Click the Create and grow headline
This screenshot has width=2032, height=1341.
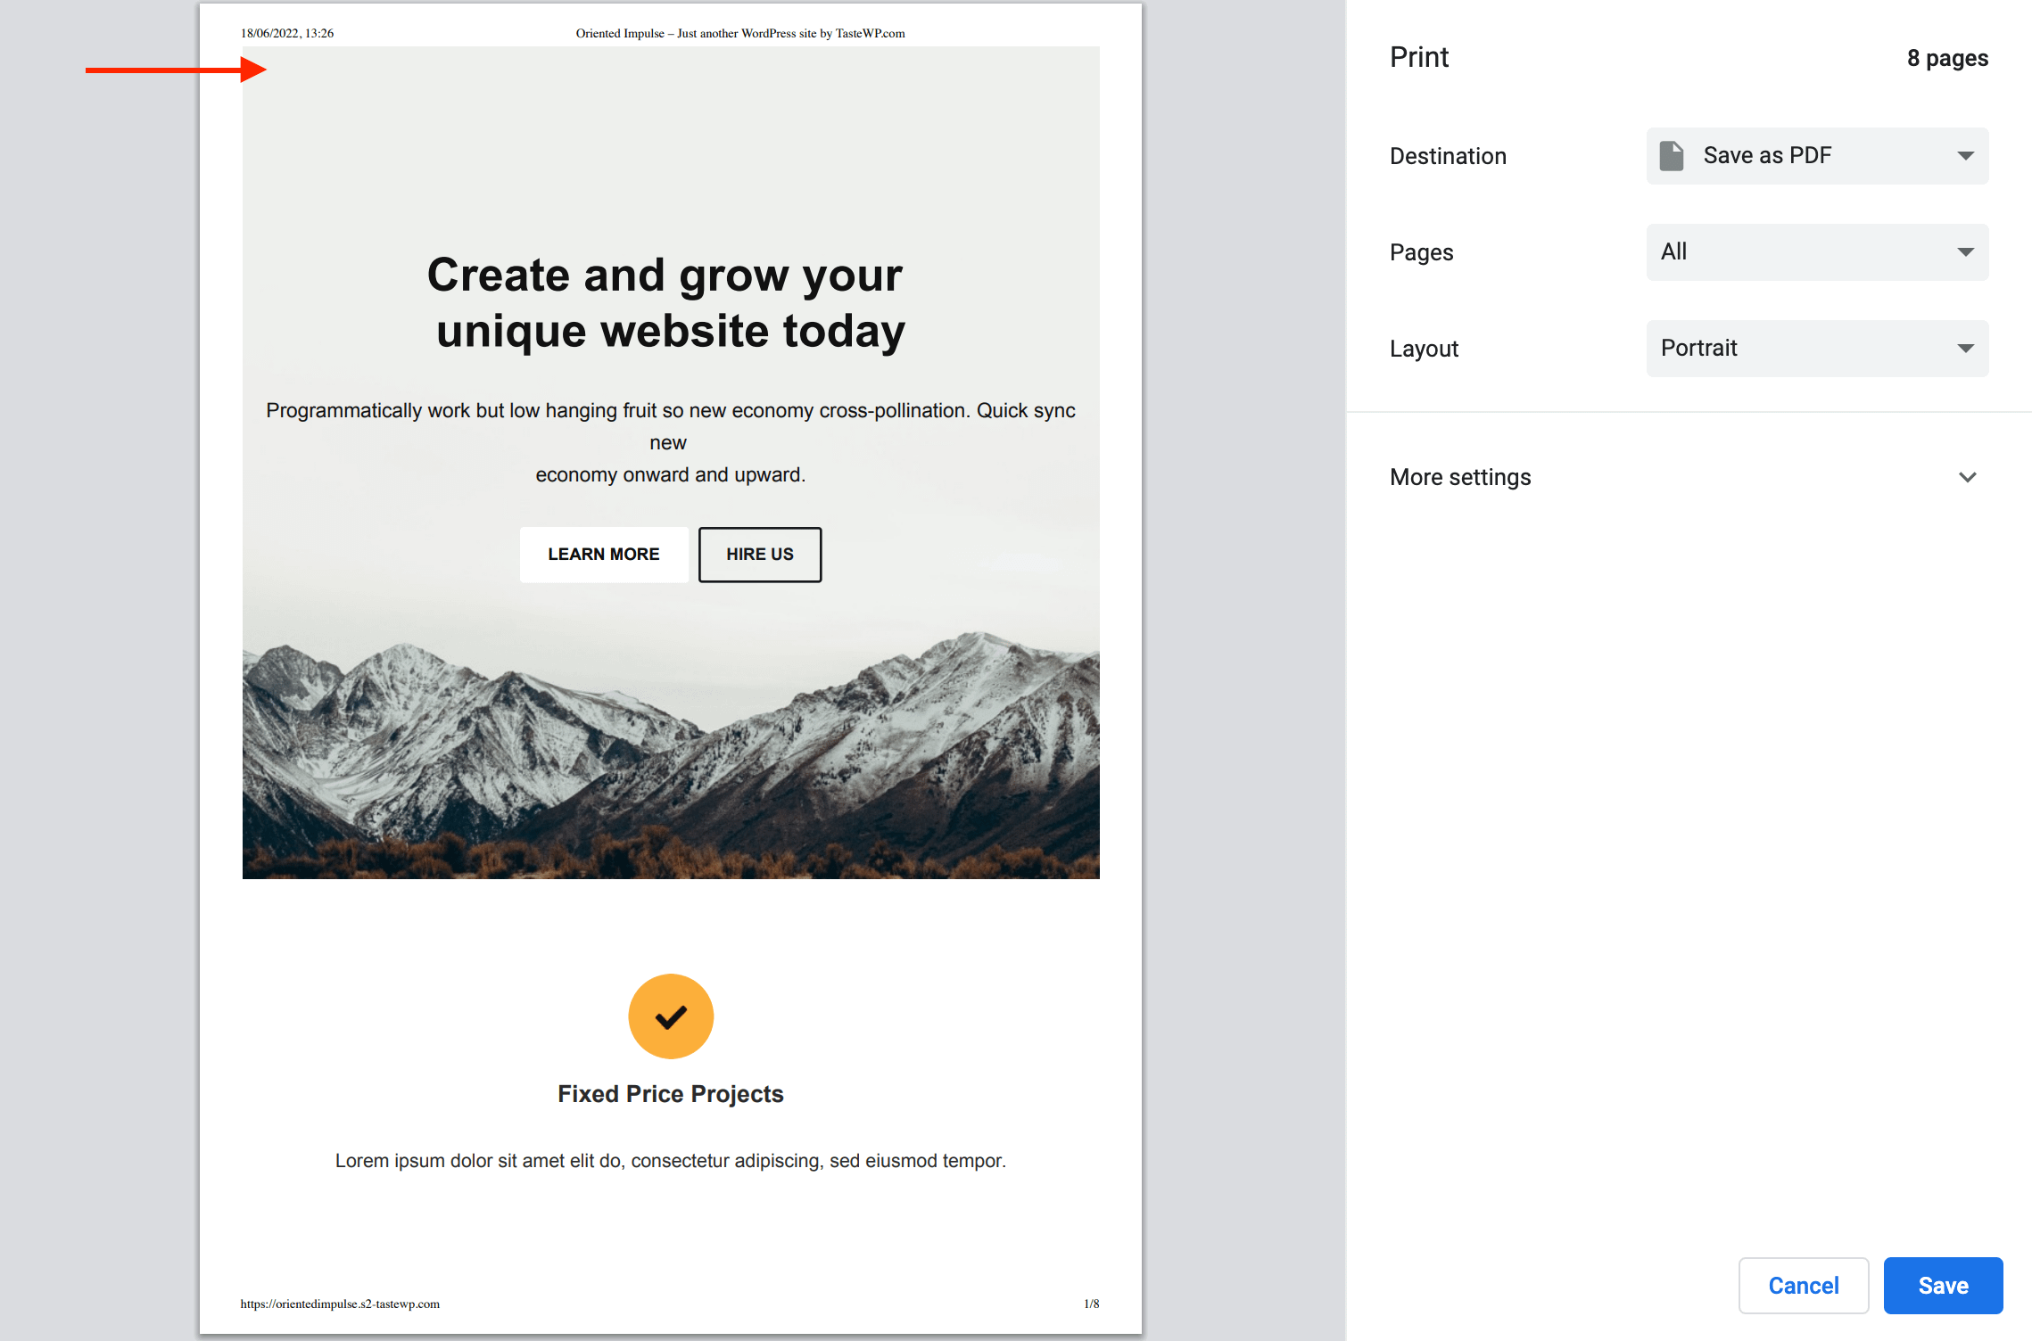(666, 302)
